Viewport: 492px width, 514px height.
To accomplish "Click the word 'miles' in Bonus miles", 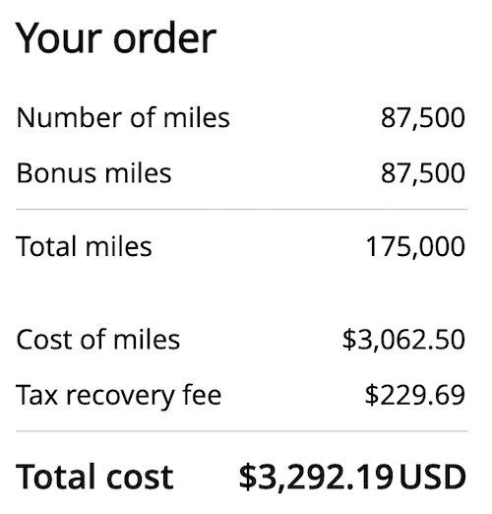I will pyautogui.click(x=138, y=173).
